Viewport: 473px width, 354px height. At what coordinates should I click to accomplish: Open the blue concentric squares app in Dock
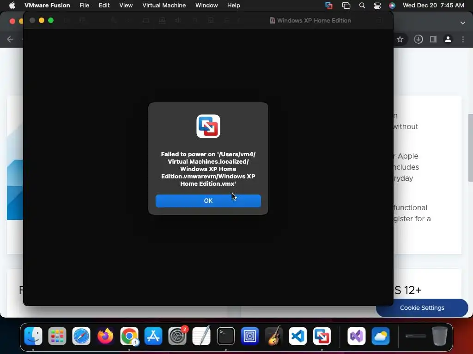(250, 336)
